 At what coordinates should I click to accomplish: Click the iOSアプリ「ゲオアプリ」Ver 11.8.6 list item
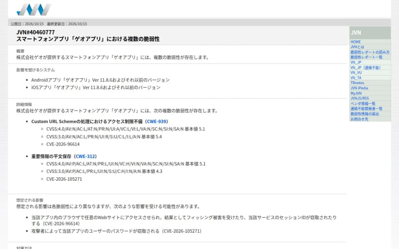tap(96, 87)
